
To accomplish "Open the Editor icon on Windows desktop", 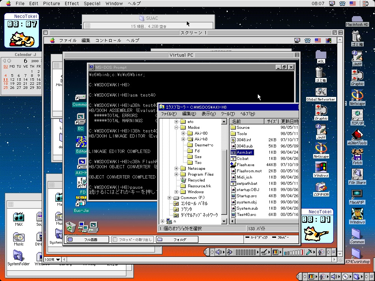I will 81,145.
